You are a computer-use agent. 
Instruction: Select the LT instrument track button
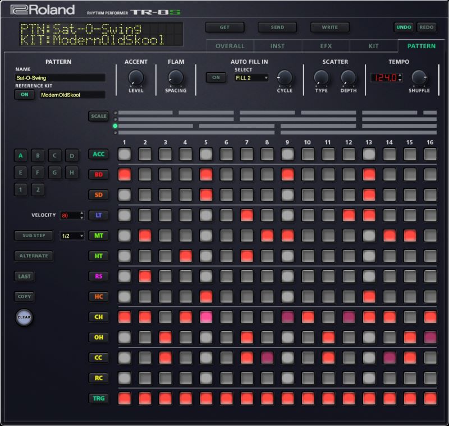(x=99, y=215)
